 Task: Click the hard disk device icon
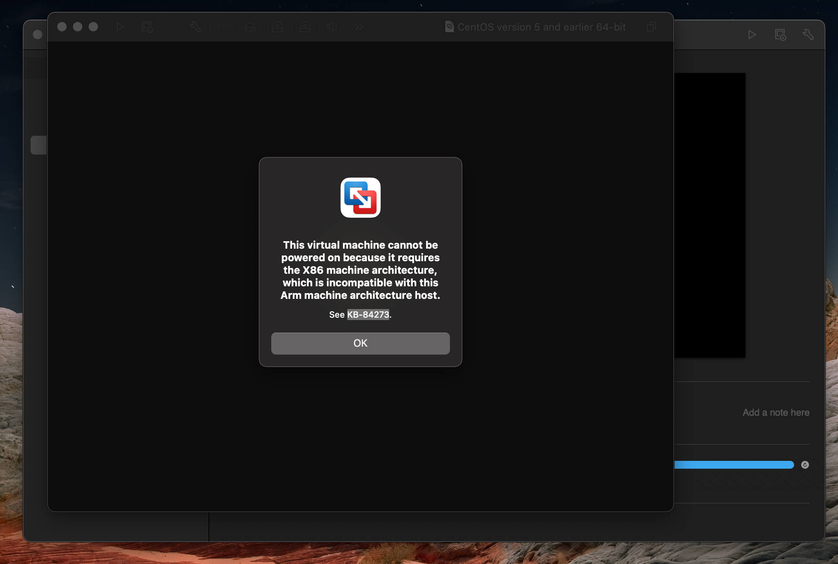click(x=250, y=27)
